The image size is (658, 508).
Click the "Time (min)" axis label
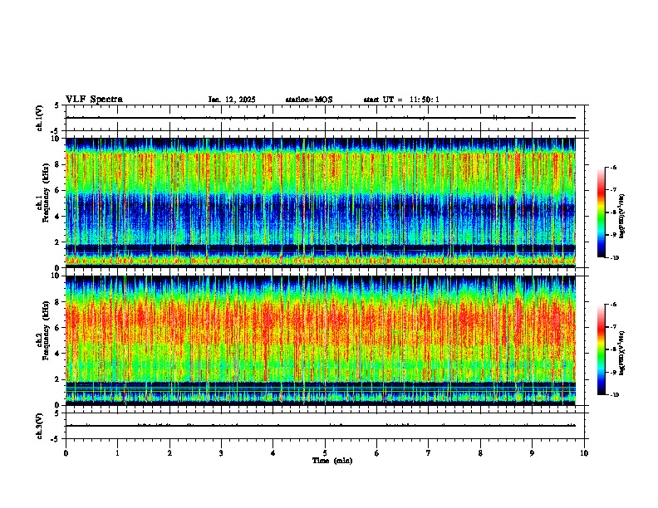(332, 461)
